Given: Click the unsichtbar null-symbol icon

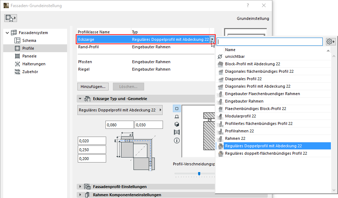Looking at the screenshot, I should 220,56.
